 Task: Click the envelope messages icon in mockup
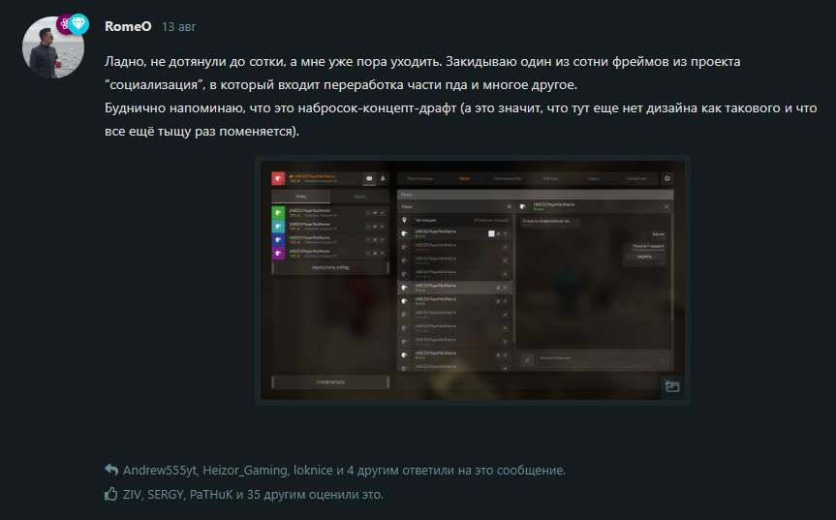coord(369,178)
